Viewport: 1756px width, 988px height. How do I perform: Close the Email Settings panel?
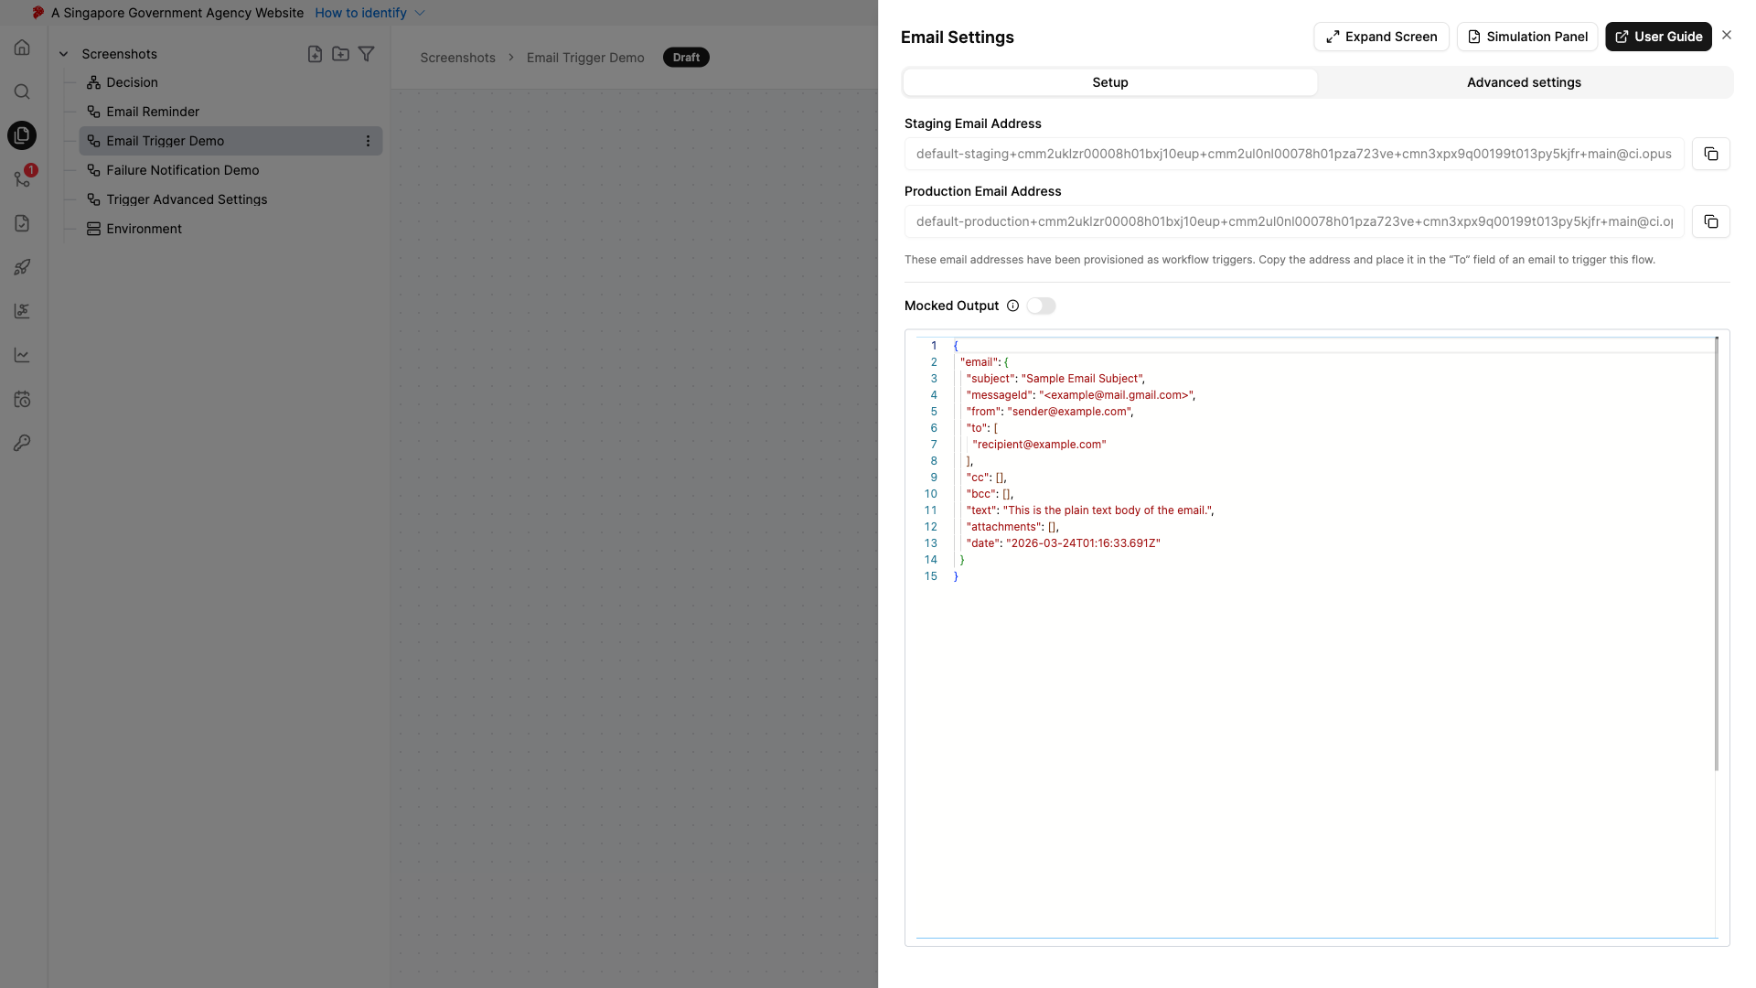click(1727, 35)
